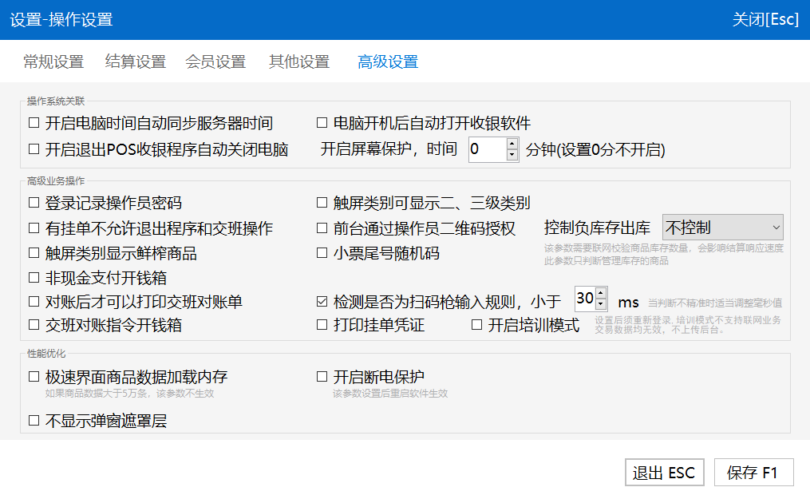Enable 极速界面商品数据加载内存 checkbox
The image size is (810, 495).
point(34,377)
